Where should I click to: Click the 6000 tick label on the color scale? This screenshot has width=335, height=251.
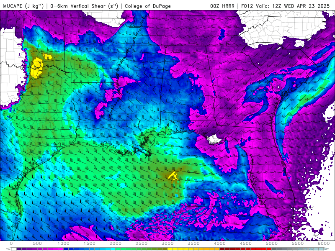click(x=324, y=243)
